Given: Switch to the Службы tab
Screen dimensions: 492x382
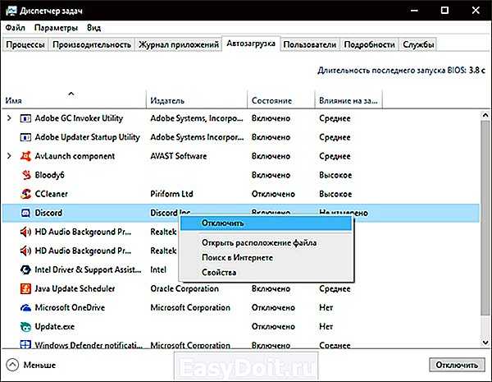Looking at the screenshot, I should pyautogui.click(x=418, y=44).
